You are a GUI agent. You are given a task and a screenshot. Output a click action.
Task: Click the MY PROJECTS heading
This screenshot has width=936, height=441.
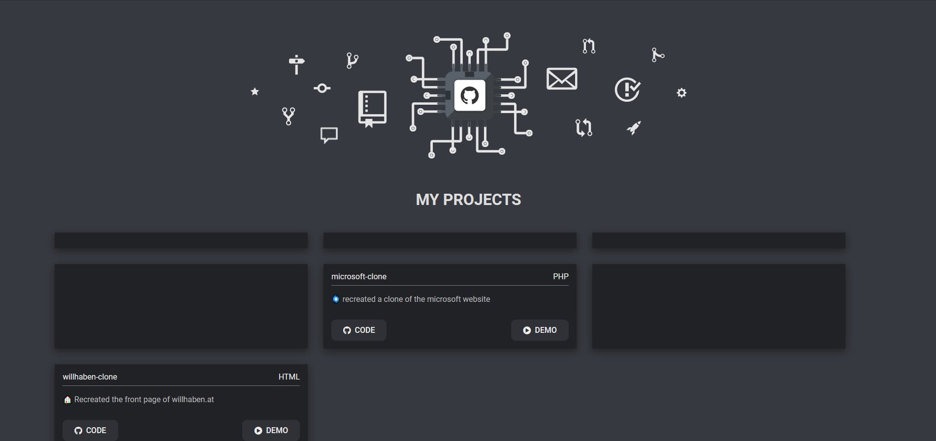point(468,200)
